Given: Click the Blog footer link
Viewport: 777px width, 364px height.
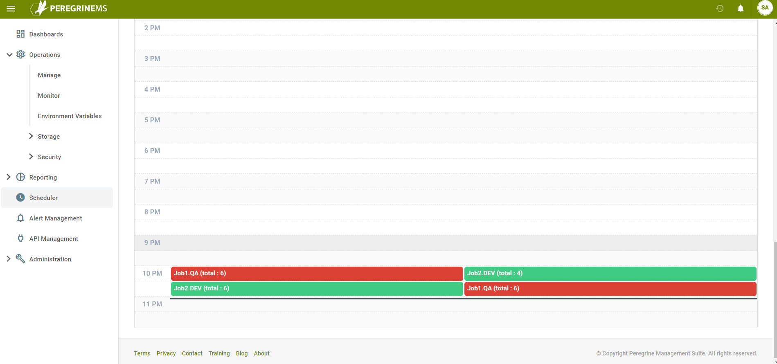Looking at the screenshot, I should click(242, 353).
